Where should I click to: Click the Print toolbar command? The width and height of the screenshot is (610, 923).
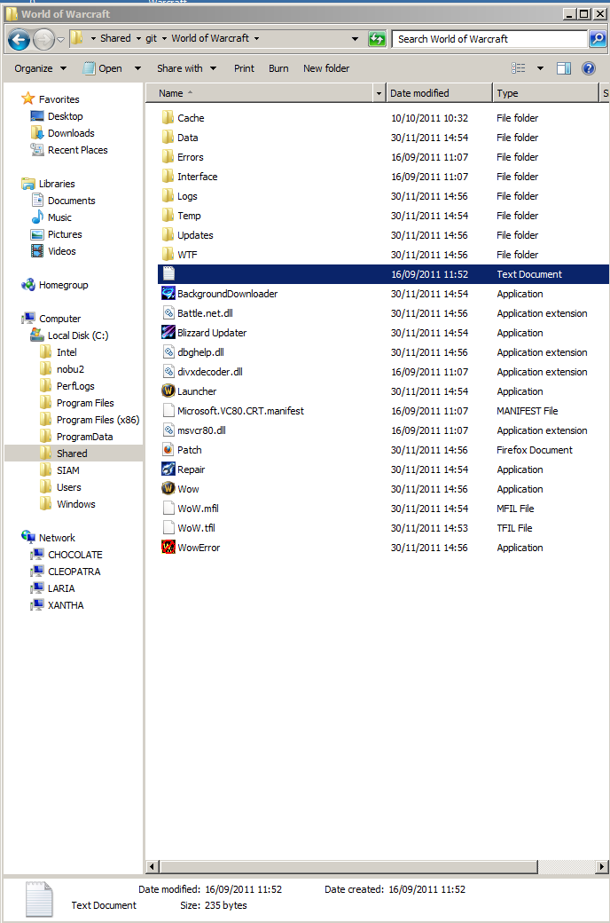(244, 68)
